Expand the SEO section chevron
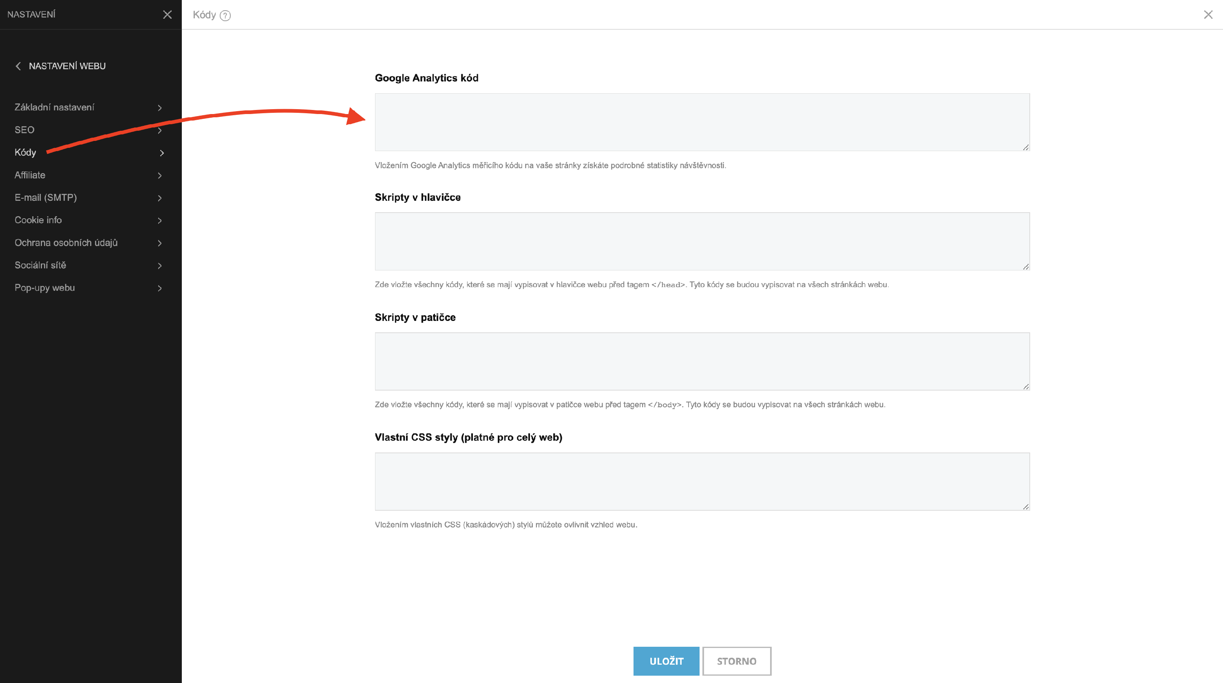1223x683 pixels. coord(159,130)
